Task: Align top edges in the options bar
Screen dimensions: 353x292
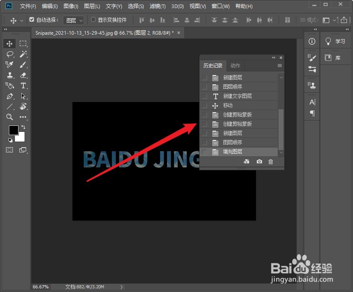Action: tap(142, 20)
